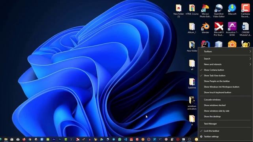Choose Show windows stacked

point(225,105)
